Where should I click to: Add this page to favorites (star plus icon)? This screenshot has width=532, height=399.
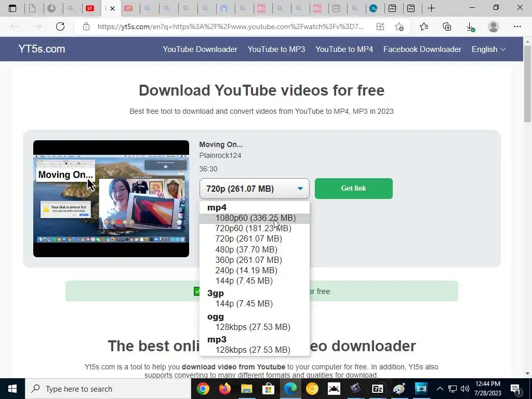(x=400, y=26)
